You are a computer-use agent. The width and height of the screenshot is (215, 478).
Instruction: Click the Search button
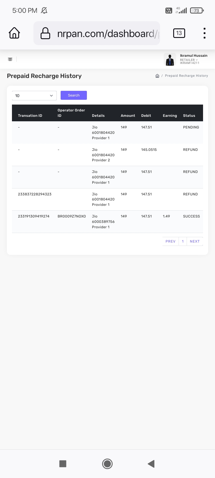coord(74,95)
